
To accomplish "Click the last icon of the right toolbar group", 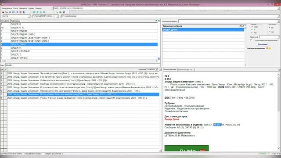I will [x=64, y=12].
